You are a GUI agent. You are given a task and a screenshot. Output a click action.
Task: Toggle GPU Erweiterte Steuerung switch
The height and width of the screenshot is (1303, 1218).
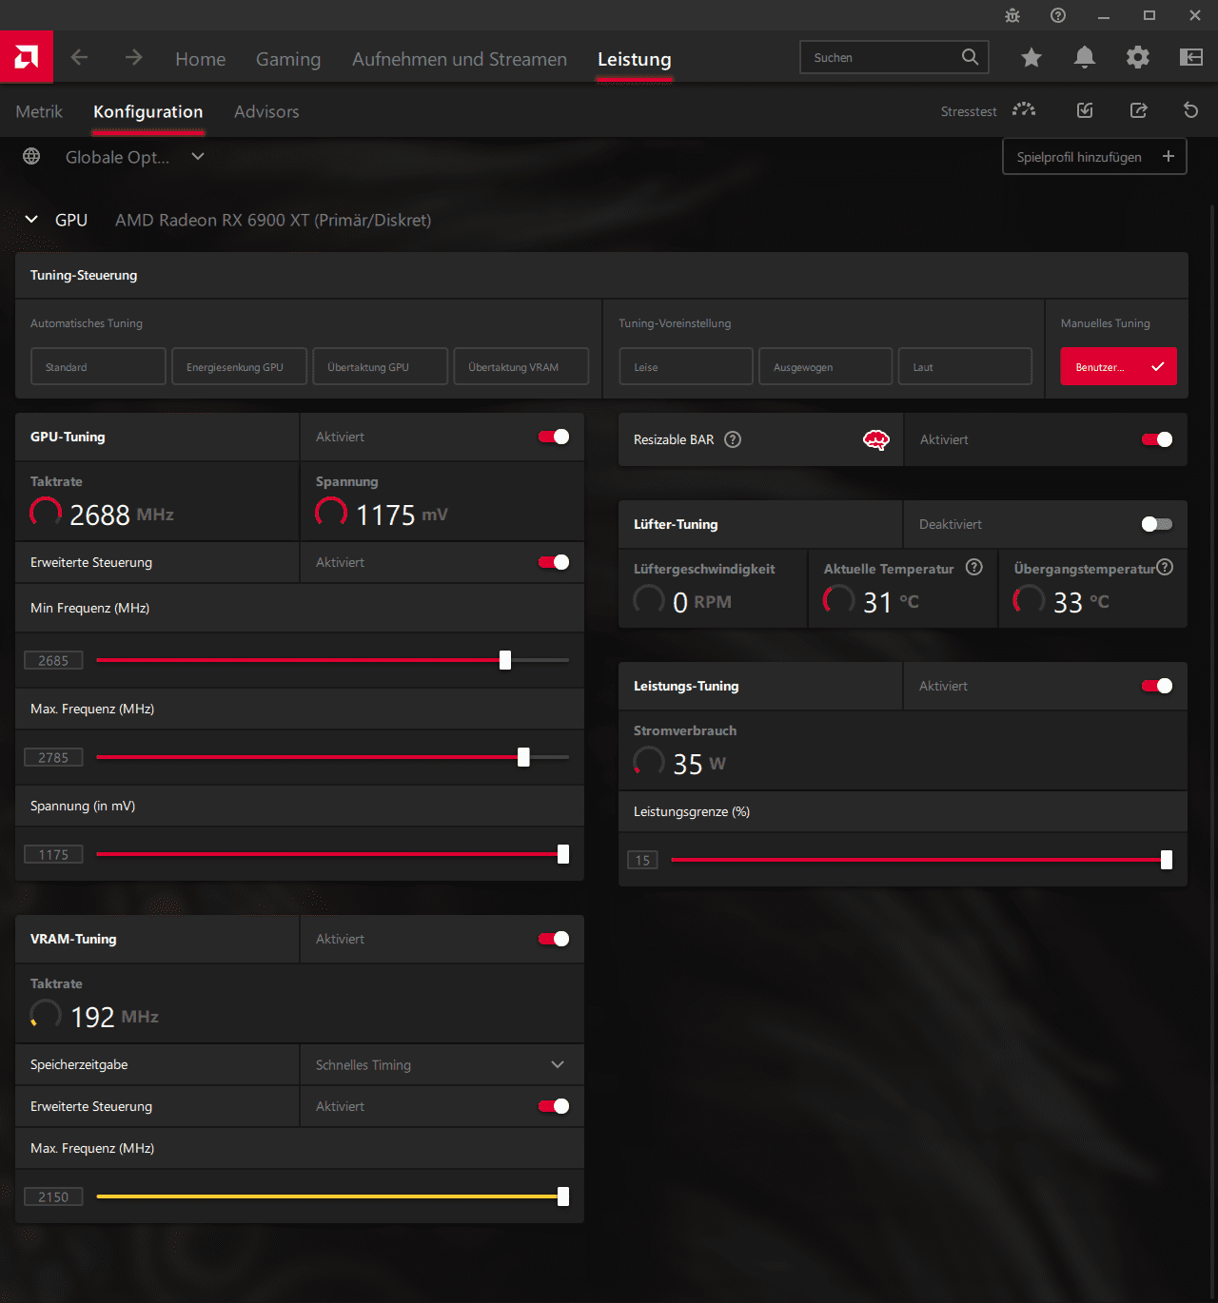[554, 562]
